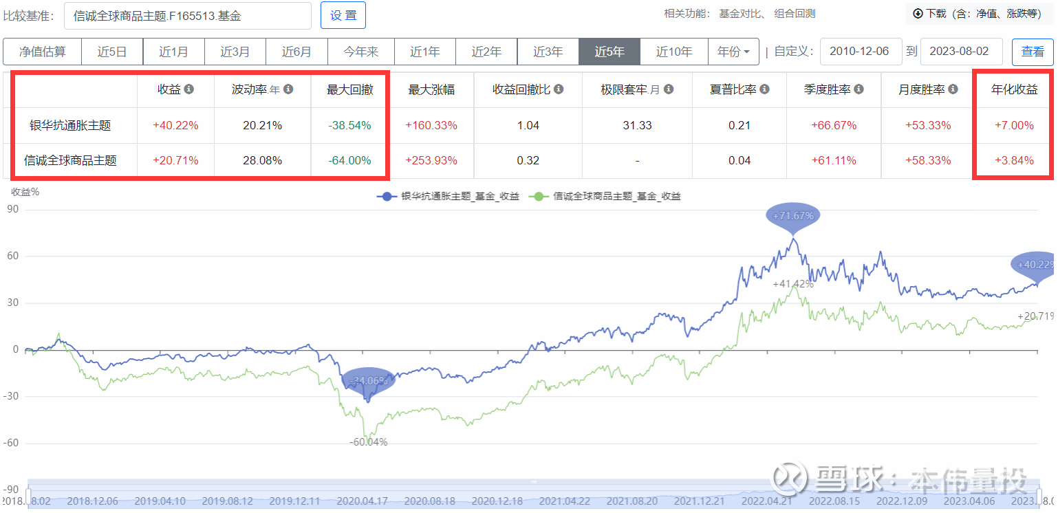Select the 近5日 tab
The height and width of the screenshot is (513, 1058).
tap(112, 52)
